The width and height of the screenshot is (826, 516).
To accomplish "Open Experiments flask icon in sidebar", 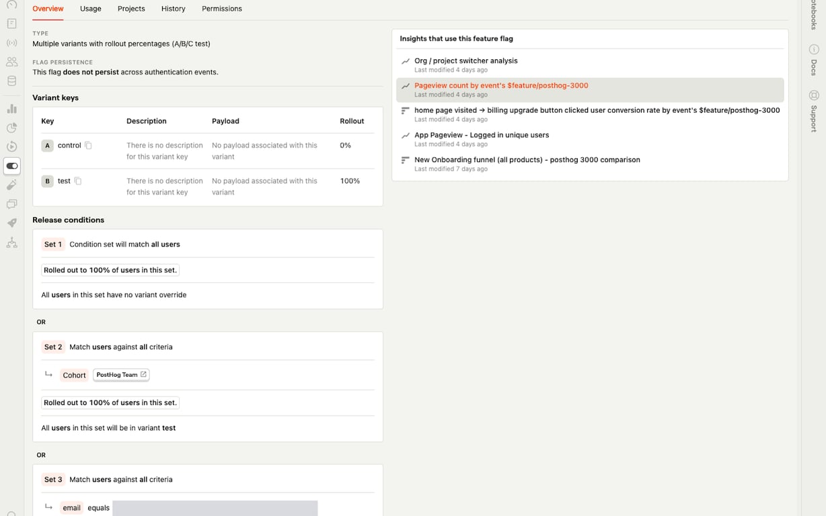I will pyautogui.click(x=11, y=185).
